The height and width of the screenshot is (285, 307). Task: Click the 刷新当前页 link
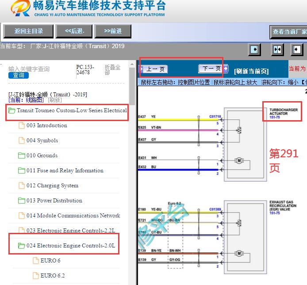(251, 71)
